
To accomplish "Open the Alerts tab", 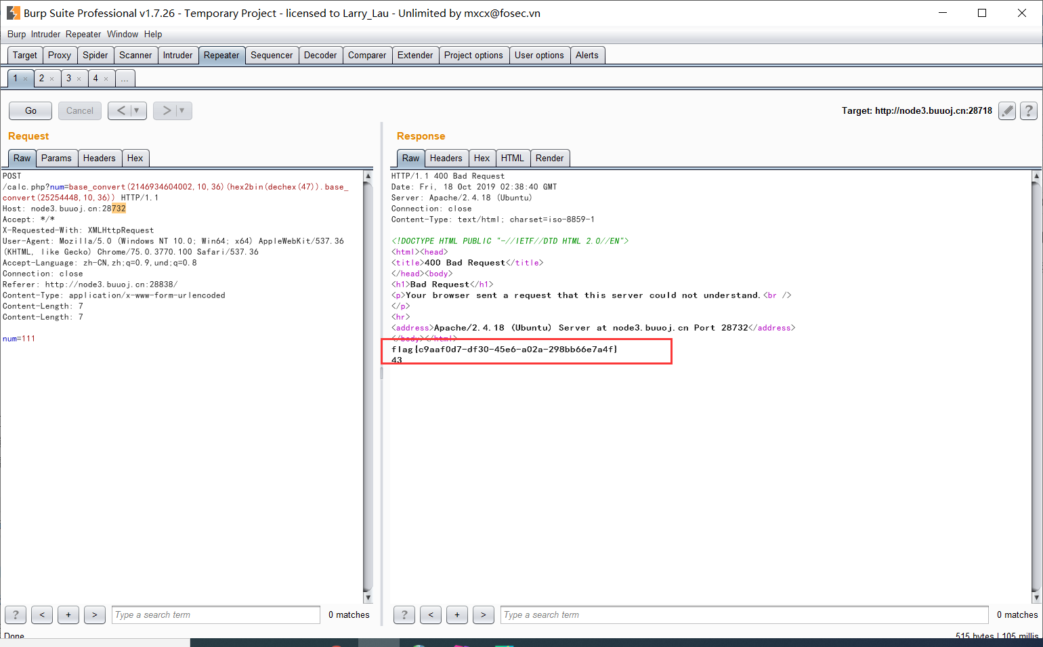I will pyautogui.click(x=587, y=56).
